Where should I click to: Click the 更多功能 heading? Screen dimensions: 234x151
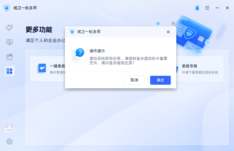click(x=39, y=30)
